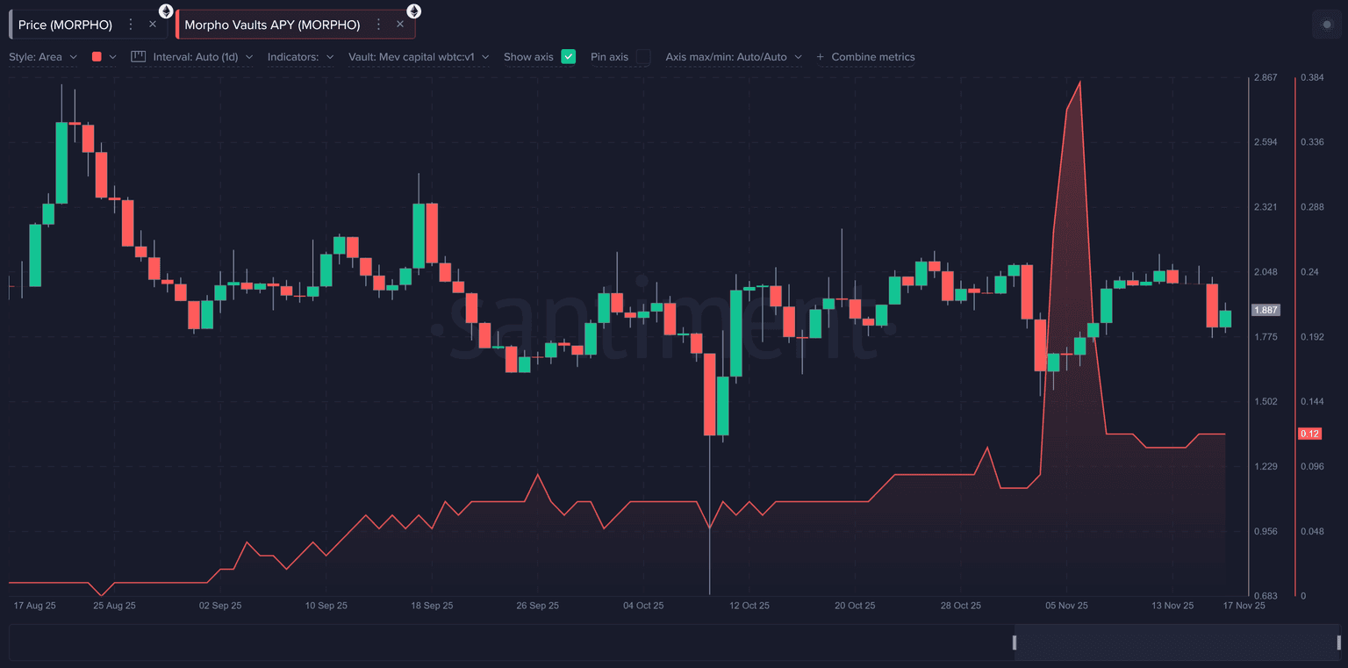Remove the Price (MORPHO) metric
Screen dimensions: 1348x668
(153, 25)
